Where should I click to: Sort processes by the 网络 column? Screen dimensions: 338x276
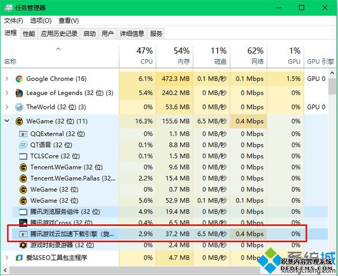(249, 57)
